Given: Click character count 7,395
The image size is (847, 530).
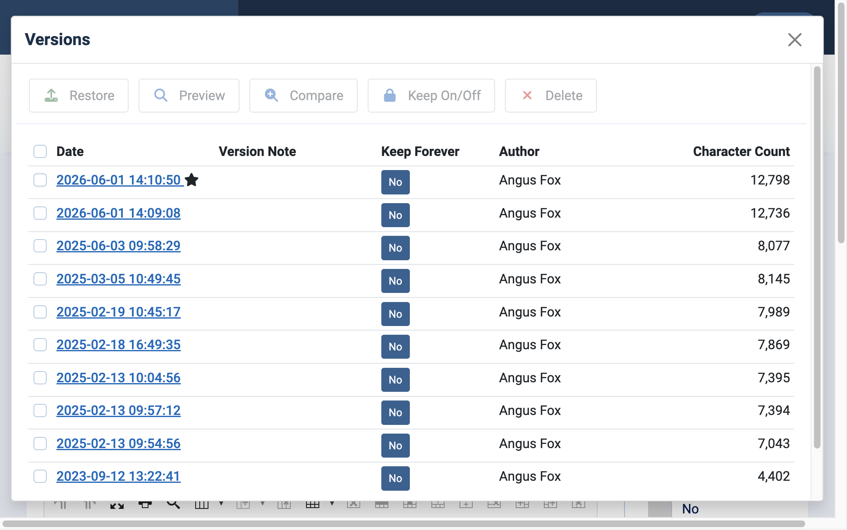Looking at the screenshot, I should (774, 378).
